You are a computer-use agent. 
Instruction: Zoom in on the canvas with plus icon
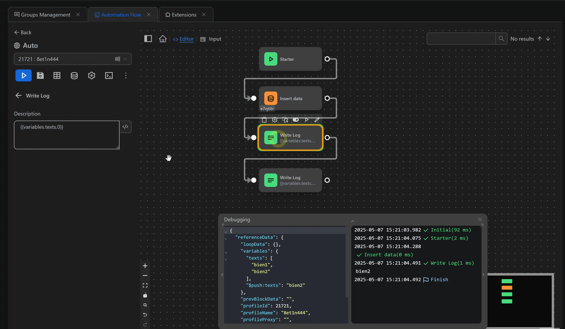pos(145,265)
